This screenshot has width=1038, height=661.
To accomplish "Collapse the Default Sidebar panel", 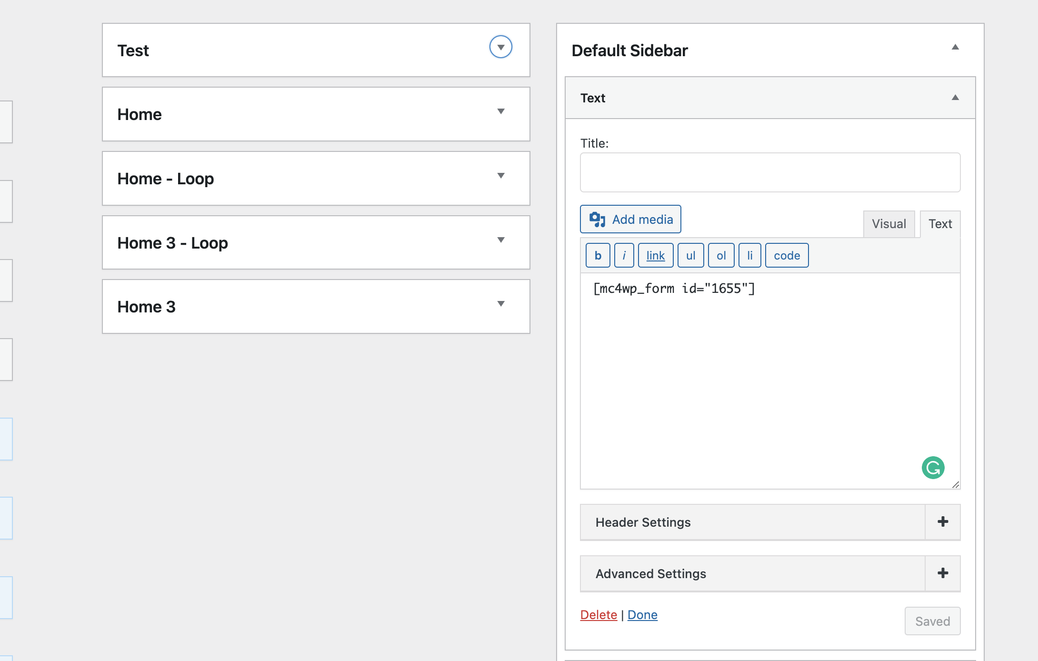I will coord(955,47).
